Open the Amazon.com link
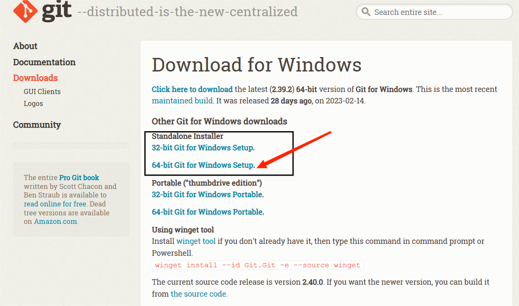The height and width of the screenshot is (306, 519). 55,221
